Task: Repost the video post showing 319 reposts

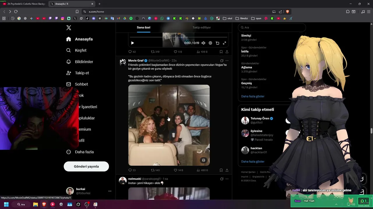Action: click(155, 52)
